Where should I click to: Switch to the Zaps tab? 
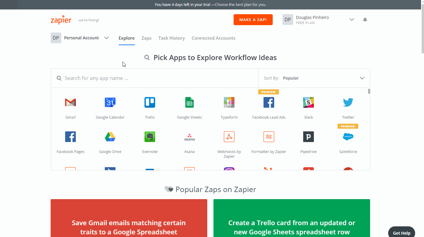click(147, 38)
